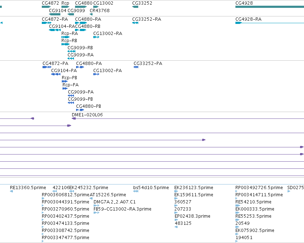Click the CG9104 gene label
This screenshot has height=243, width=304.
click(x=58, y=10)
